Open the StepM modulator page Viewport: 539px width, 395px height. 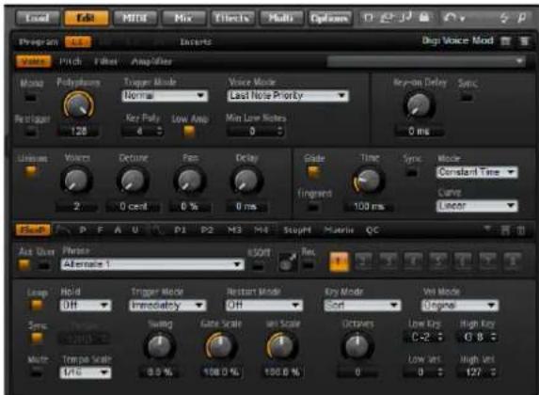(297, 230)
